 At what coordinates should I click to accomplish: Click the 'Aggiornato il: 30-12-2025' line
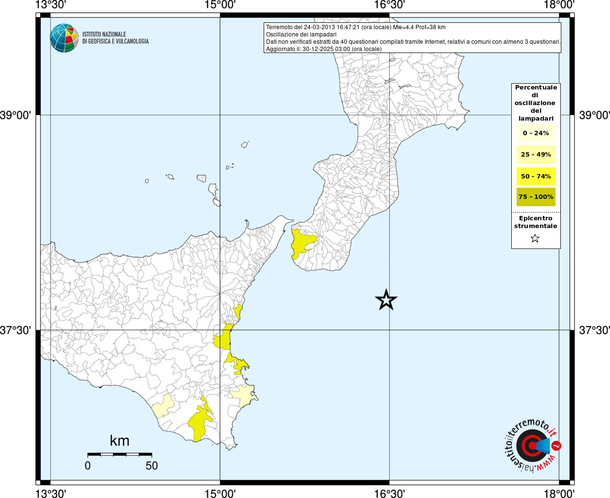(323, 49)
